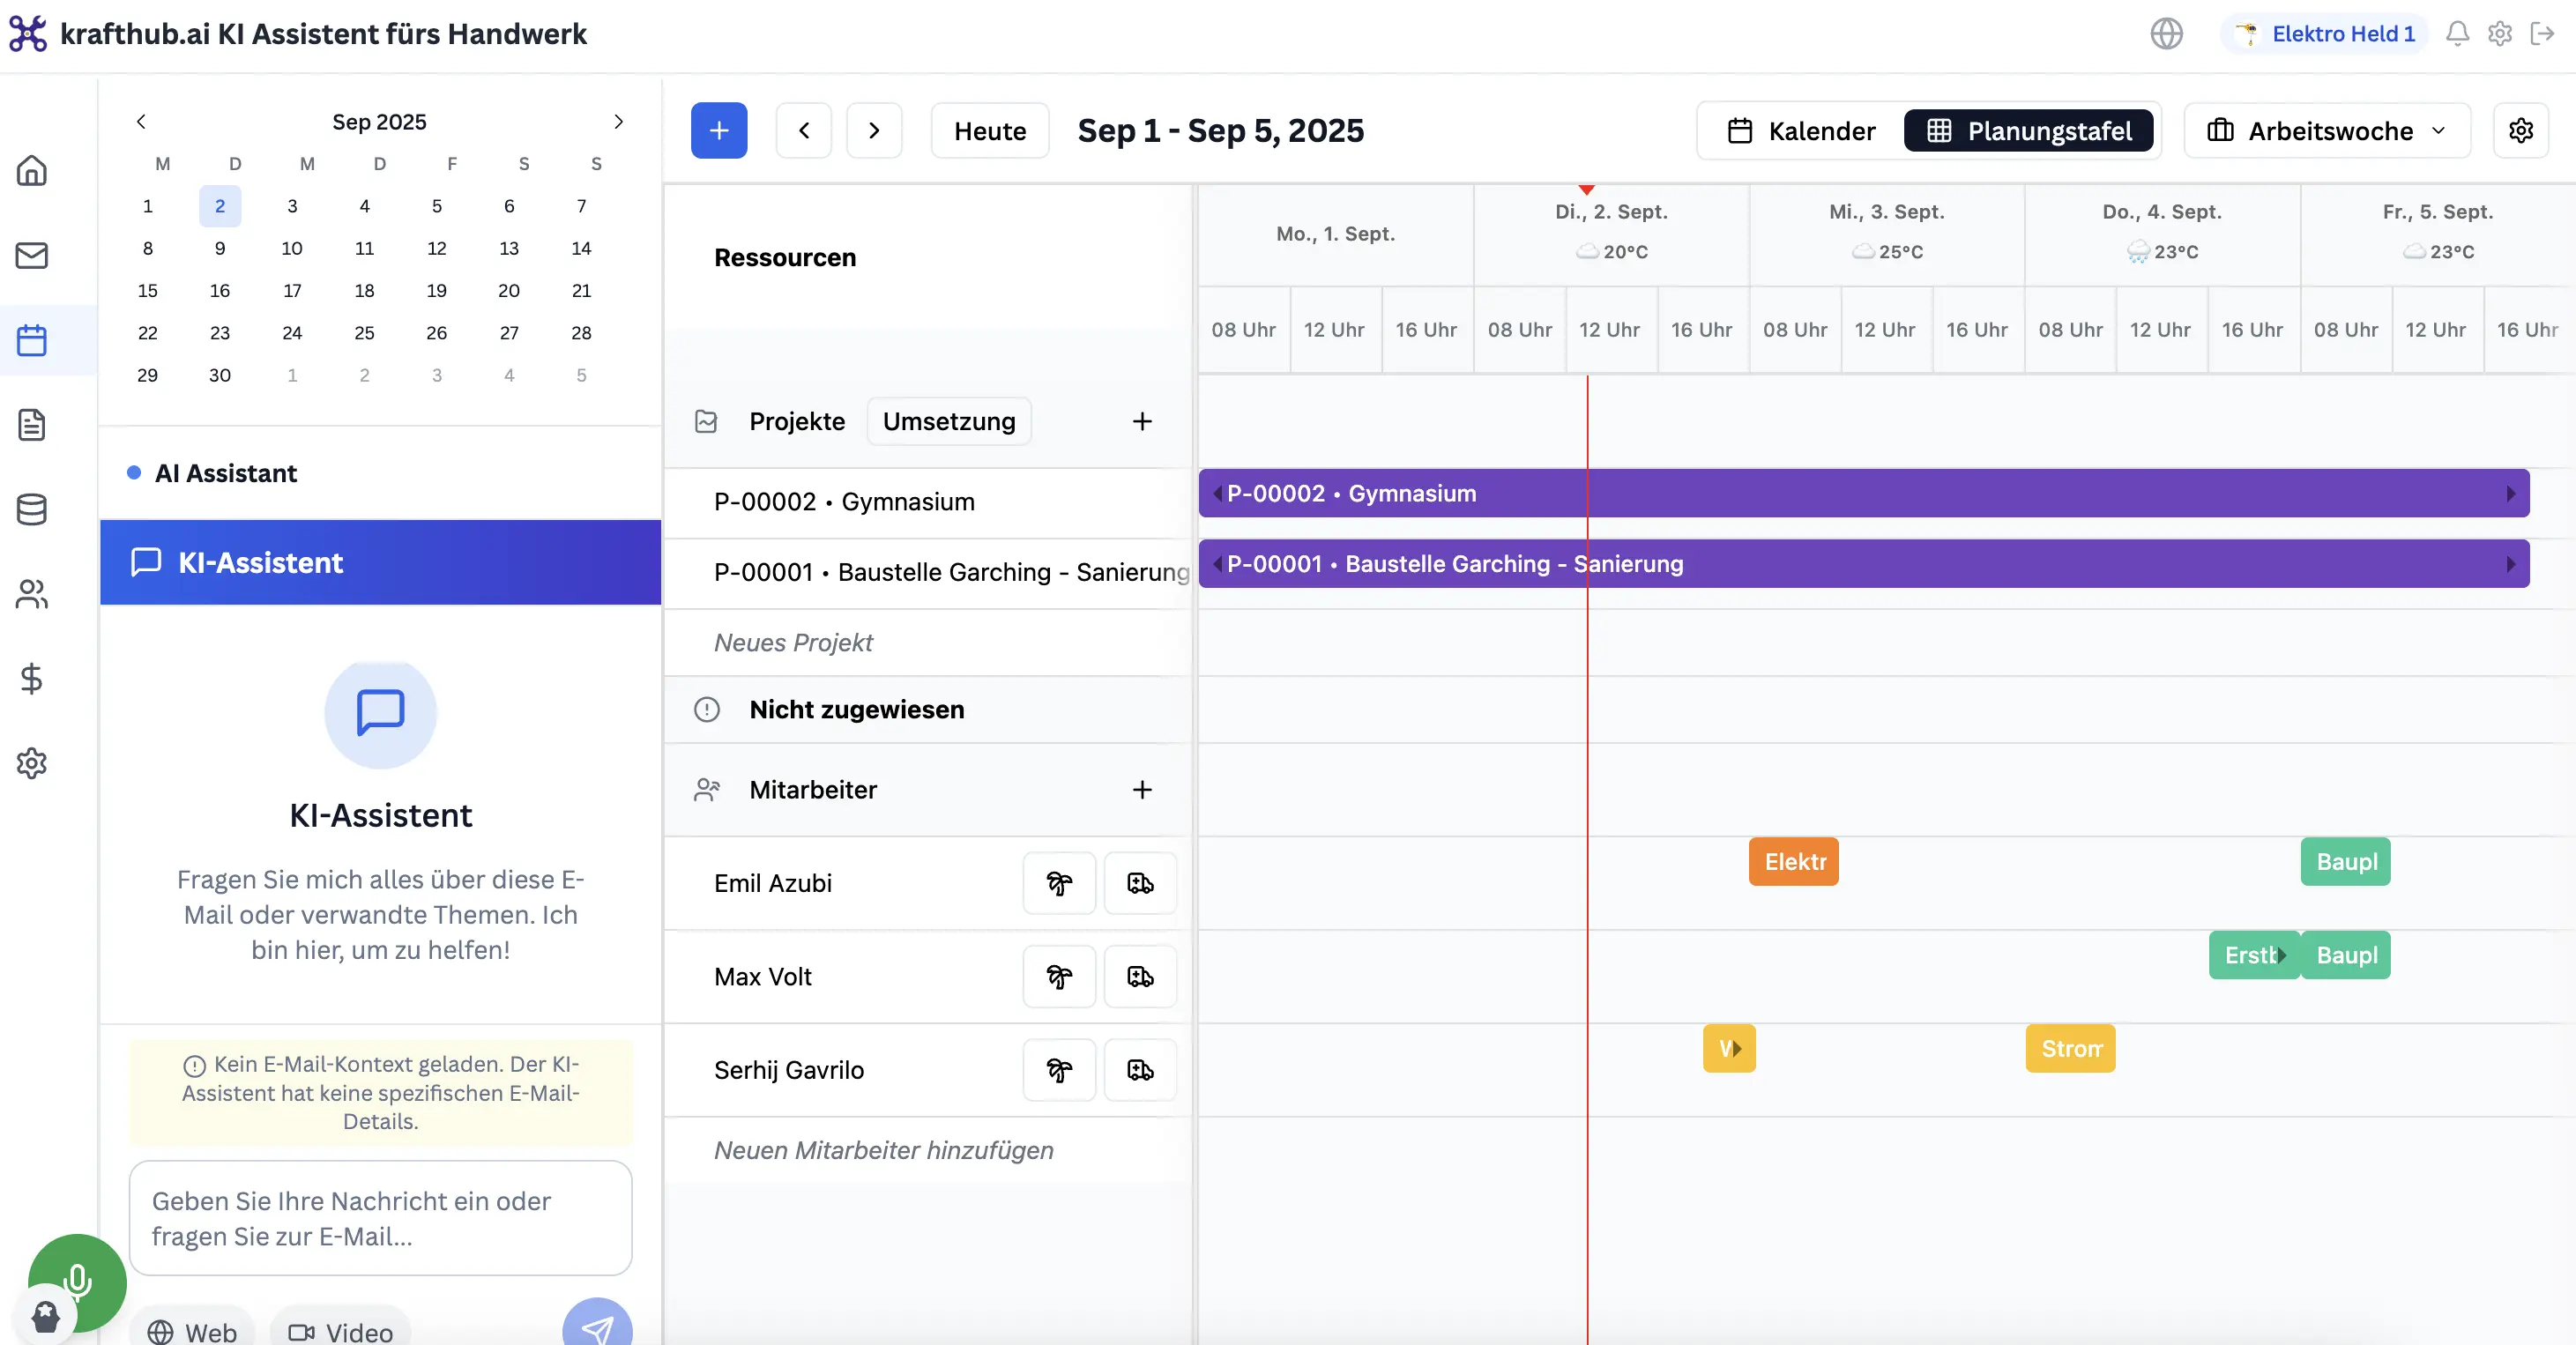Mark vacation for Emil Azubi via palm icon
The height and width of the screenshot is (1345, 2576).
[1058, 883]
